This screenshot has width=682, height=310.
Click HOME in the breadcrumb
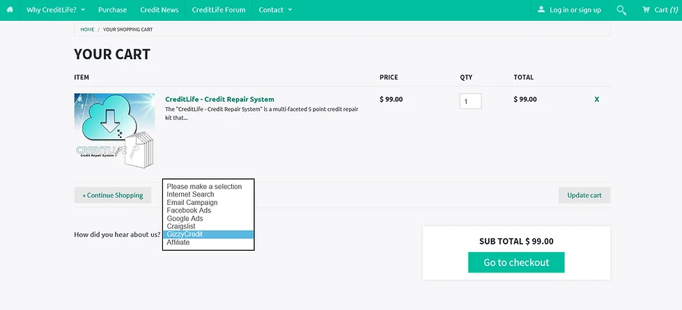pyautogui.click(x=87, y=30)
